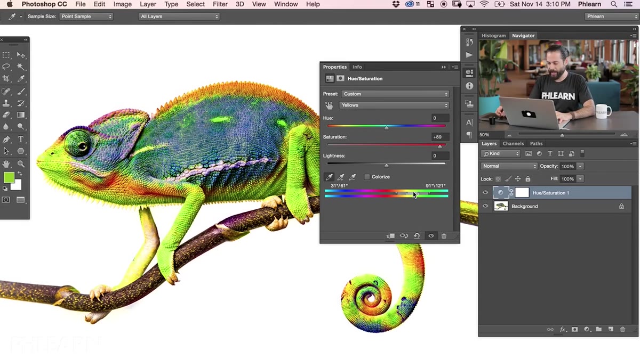Switch to the Info tab
Viewport: 640px width, 360px height.
point(357,67)
